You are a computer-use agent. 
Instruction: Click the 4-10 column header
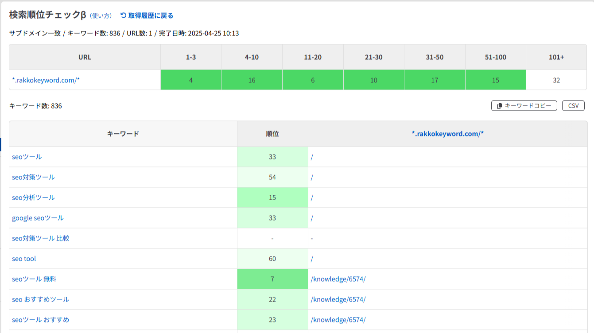click(252, 57)
